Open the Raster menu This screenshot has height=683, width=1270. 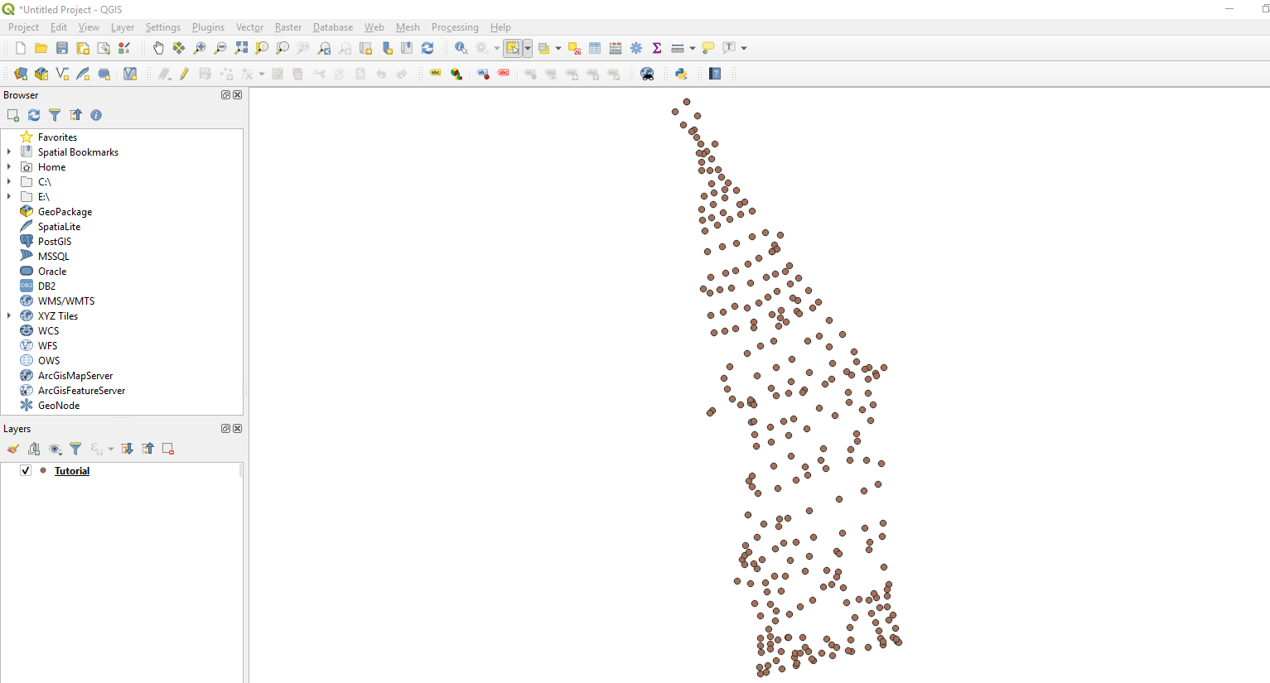[288, 27]
